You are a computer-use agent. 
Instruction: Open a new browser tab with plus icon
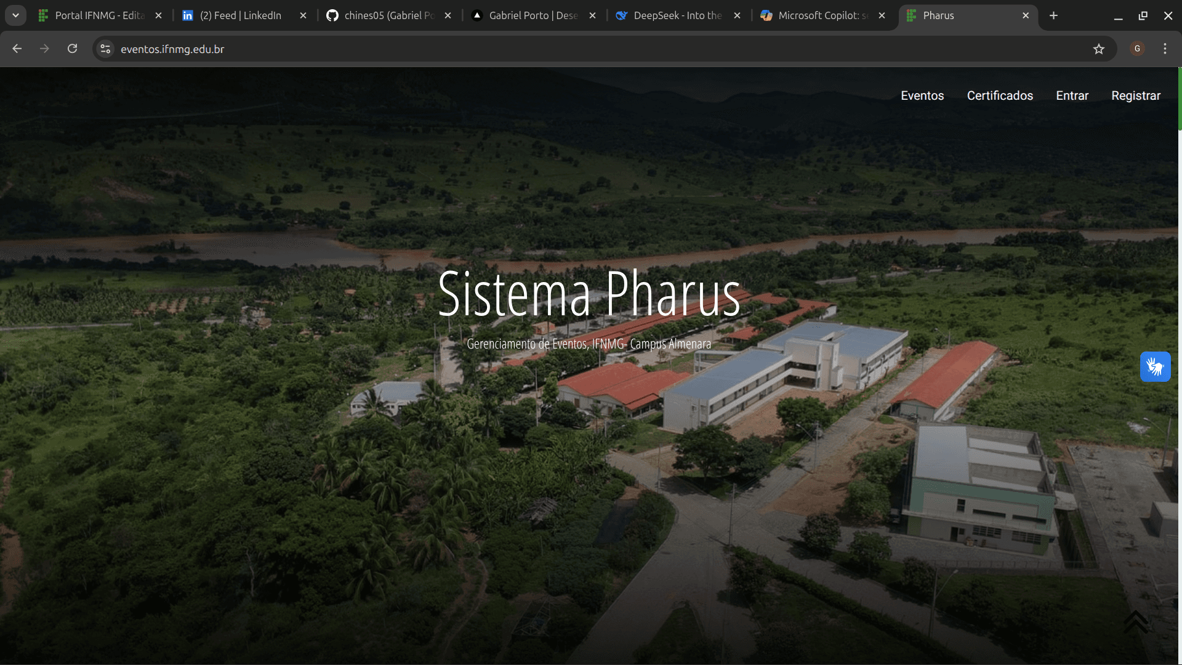pyautogui.click(x=1053, y=15)
